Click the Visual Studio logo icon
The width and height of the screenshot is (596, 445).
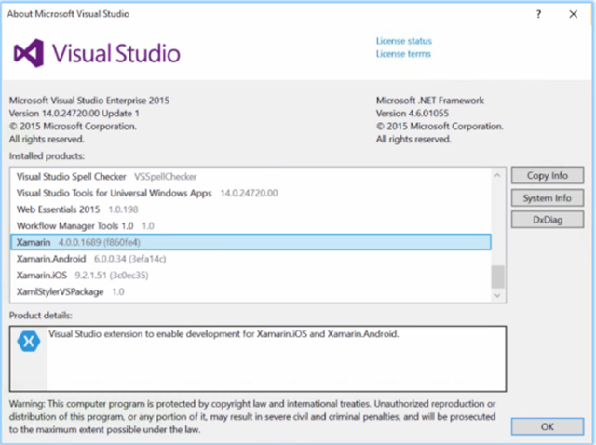coord(29,53)
